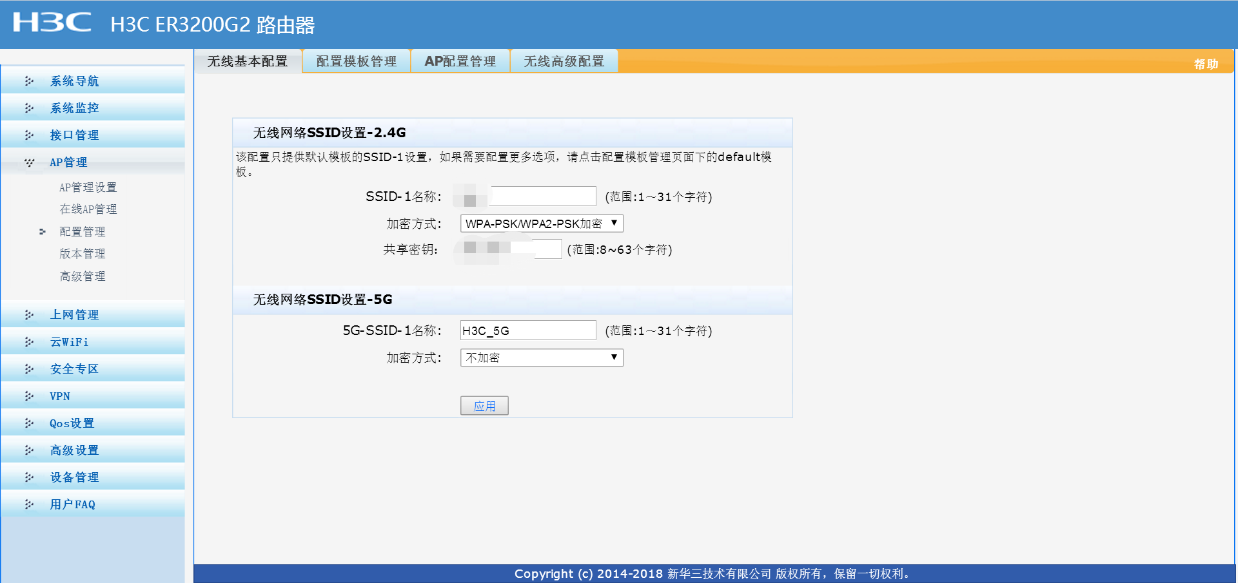Expand the 上网管理 menu section
1238x583 pixels.
(x=93, y=315)
